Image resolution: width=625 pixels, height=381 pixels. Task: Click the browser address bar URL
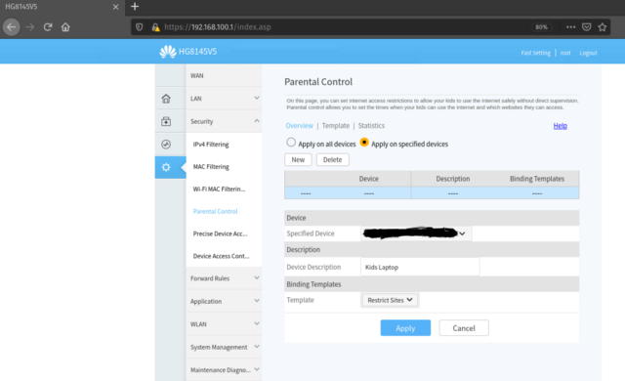[x=218, y=27]
